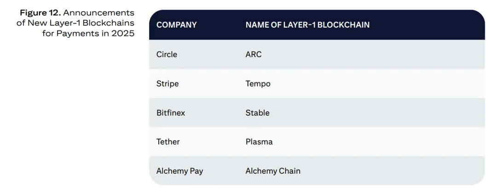The width and height of the screenshot is (497, 193).
Task: Select the NAME OF LAYER-1 BLOCKCHAIN header
Action: pos(307,25)
